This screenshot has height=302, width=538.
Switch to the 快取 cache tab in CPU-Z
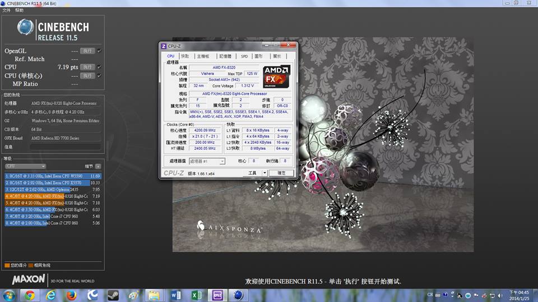(185, 56)
